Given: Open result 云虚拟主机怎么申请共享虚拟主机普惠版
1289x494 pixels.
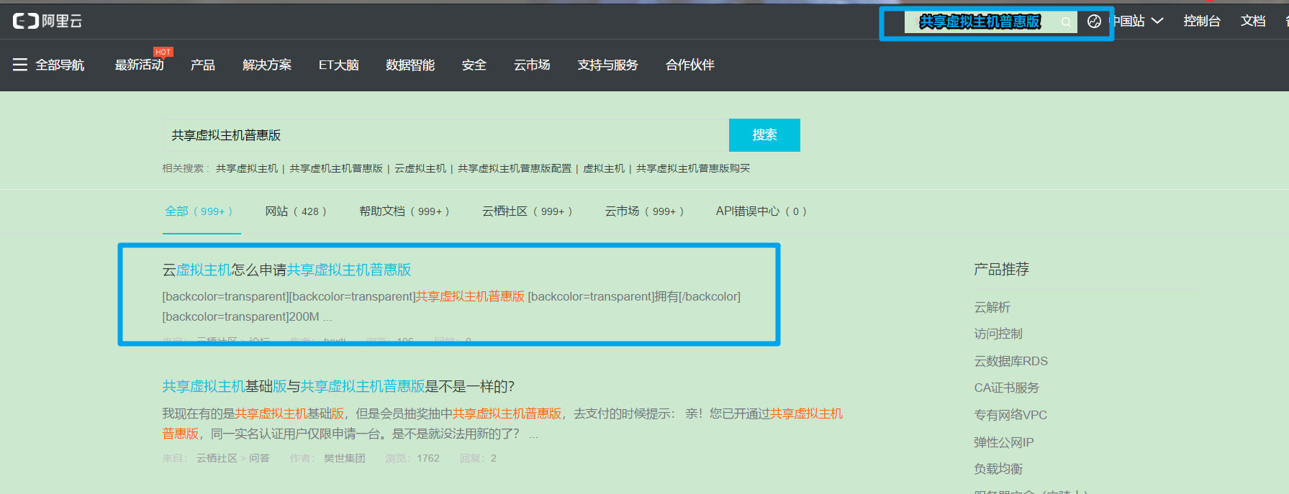Looking at the screenshot, I should coord(286,270).
